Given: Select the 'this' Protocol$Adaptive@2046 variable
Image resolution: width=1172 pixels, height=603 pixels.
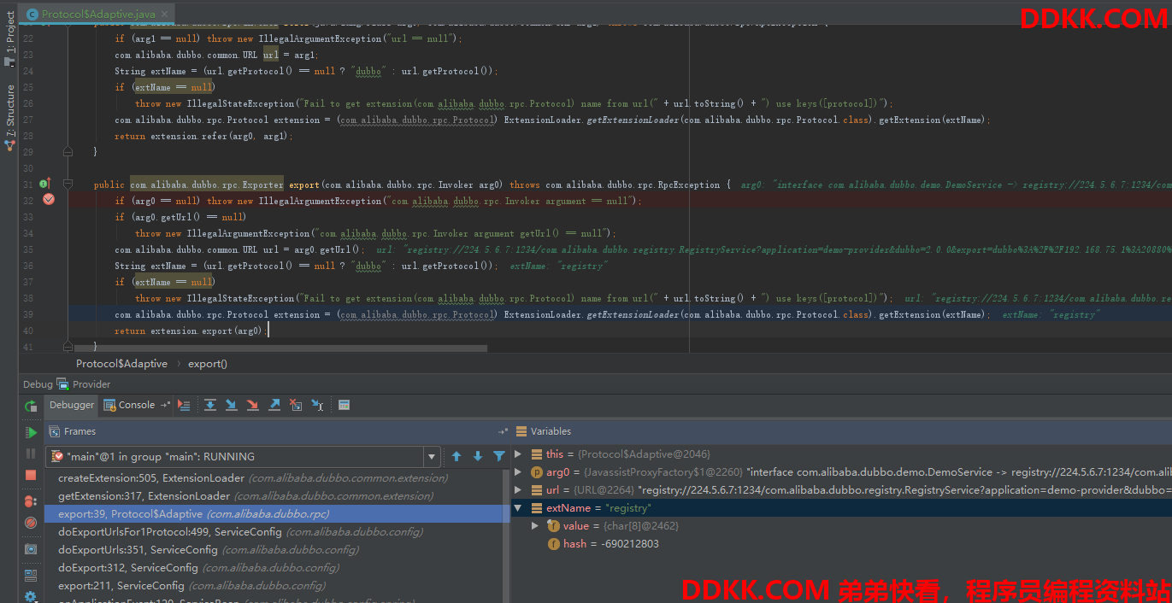Looking at the screenshot, I should point(841,454).
